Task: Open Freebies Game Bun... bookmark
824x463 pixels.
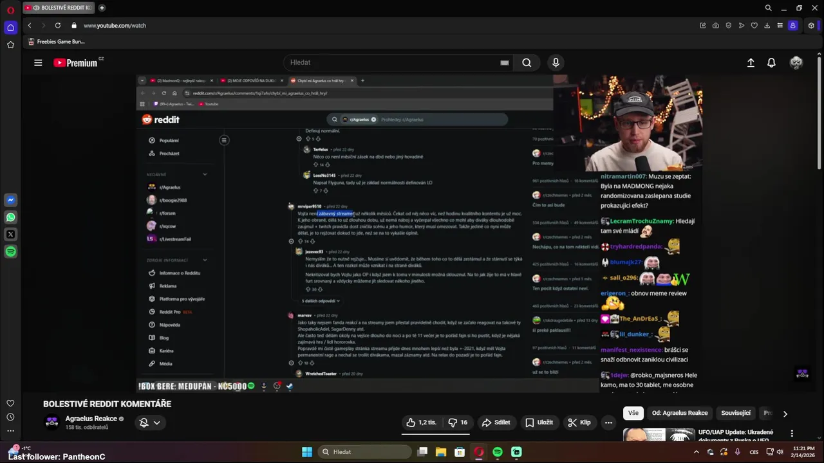Action: coord(56,42)
